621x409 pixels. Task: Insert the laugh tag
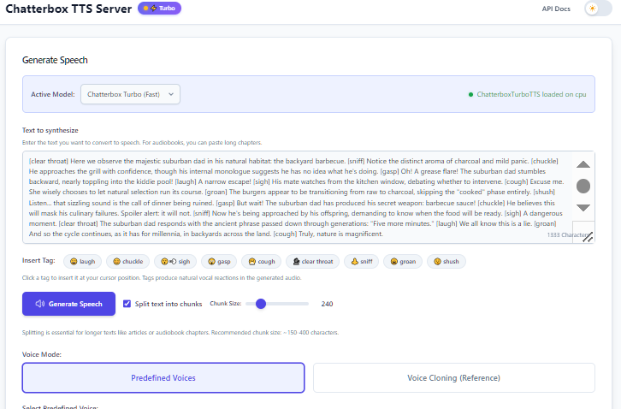(82, 262)
